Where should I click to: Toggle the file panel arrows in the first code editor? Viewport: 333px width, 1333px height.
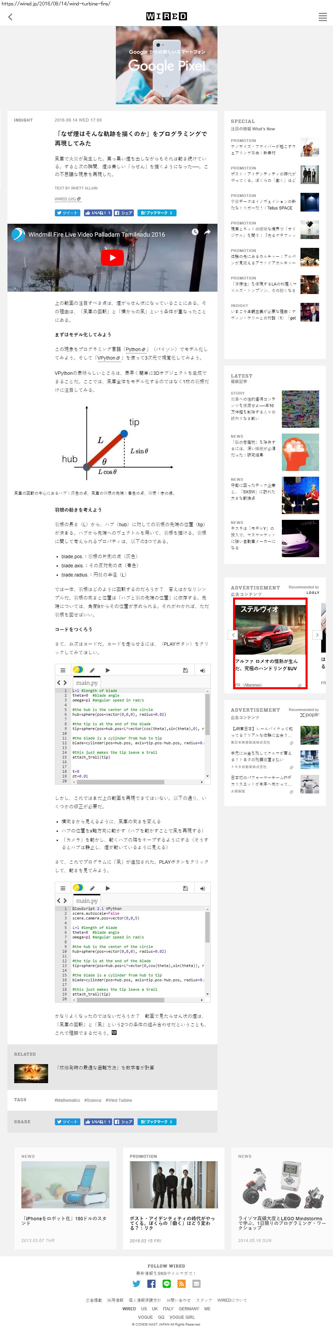(x=62, y=682)
